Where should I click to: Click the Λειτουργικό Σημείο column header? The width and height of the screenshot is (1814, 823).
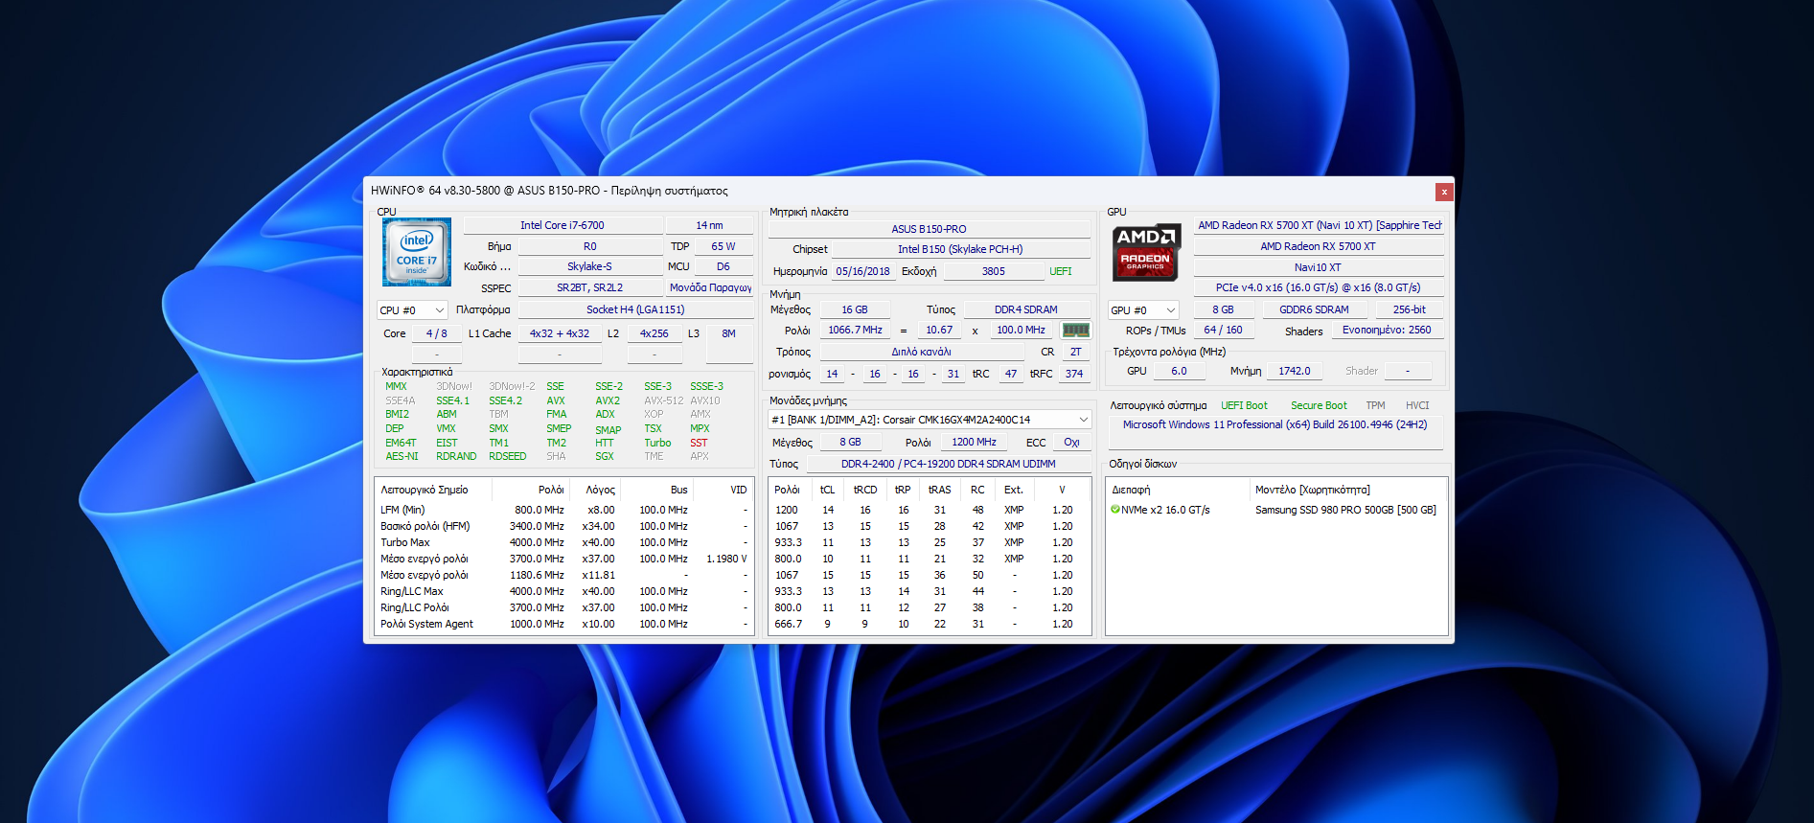[x=433, y=490]
